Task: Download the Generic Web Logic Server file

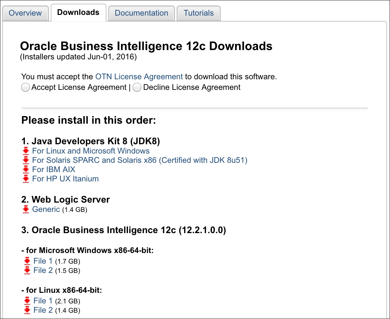Action: [x=46, y=209]
